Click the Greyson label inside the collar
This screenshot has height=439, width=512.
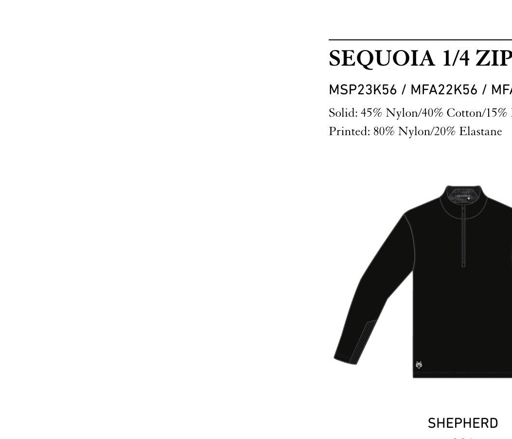463,196
